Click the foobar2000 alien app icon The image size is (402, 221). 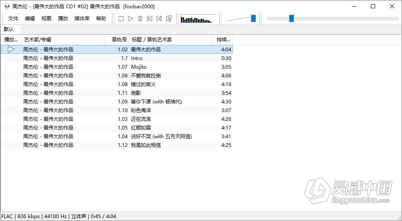7,6
